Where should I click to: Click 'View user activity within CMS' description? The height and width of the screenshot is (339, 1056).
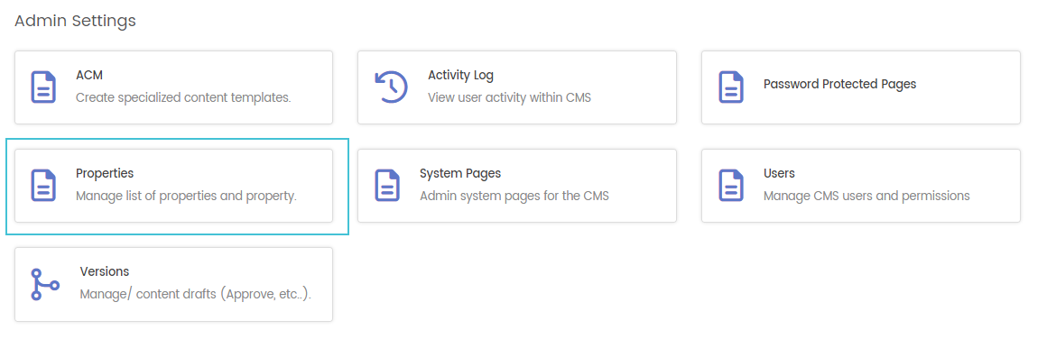point(509,97)
